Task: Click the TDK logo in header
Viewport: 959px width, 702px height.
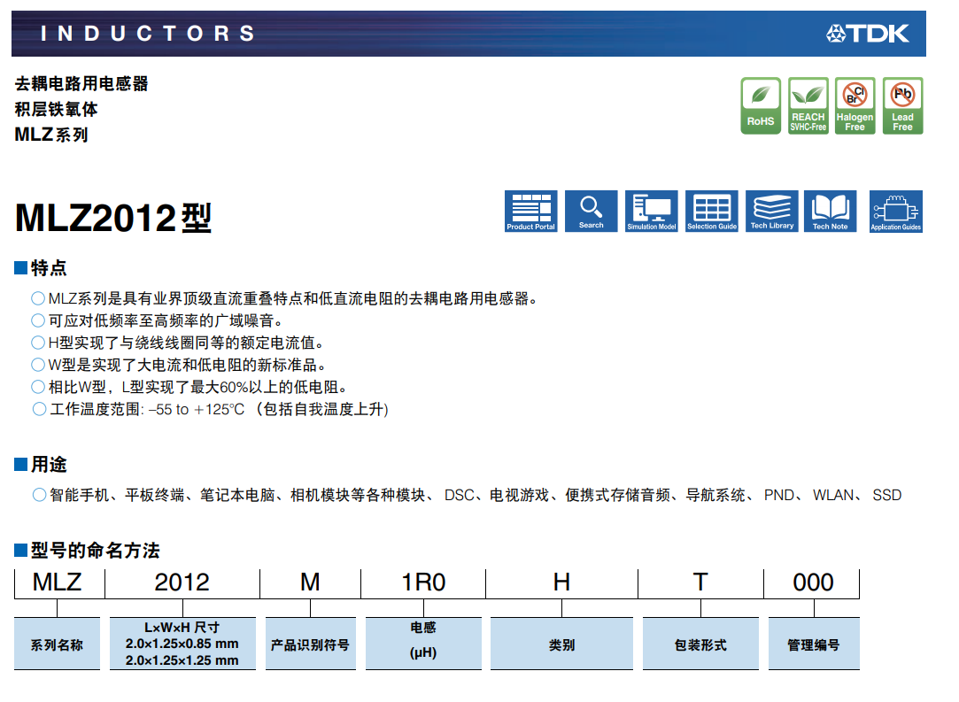Action: click(x=868, y=34)
